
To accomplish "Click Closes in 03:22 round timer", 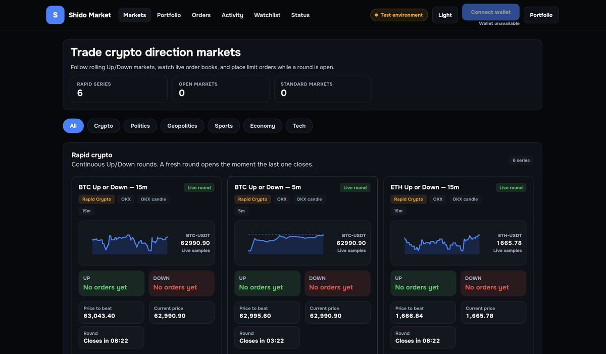I will [268, 337].
